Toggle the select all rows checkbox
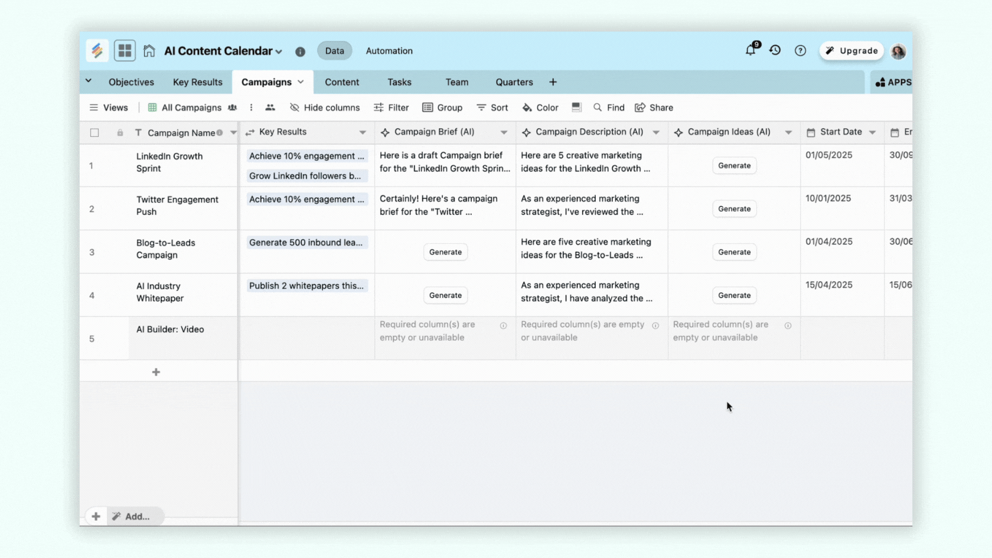 click(x=94, y=133)
